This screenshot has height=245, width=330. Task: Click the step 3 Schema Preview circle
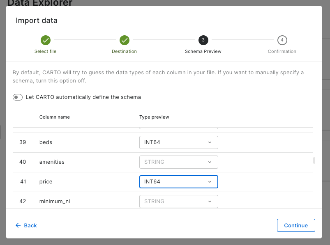point(203,40)
